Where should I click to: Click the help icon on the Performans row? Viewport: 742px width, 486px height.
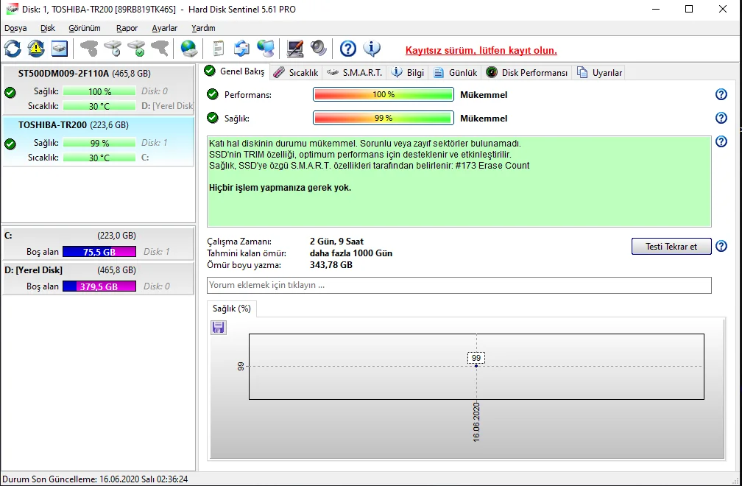[721, 95]
